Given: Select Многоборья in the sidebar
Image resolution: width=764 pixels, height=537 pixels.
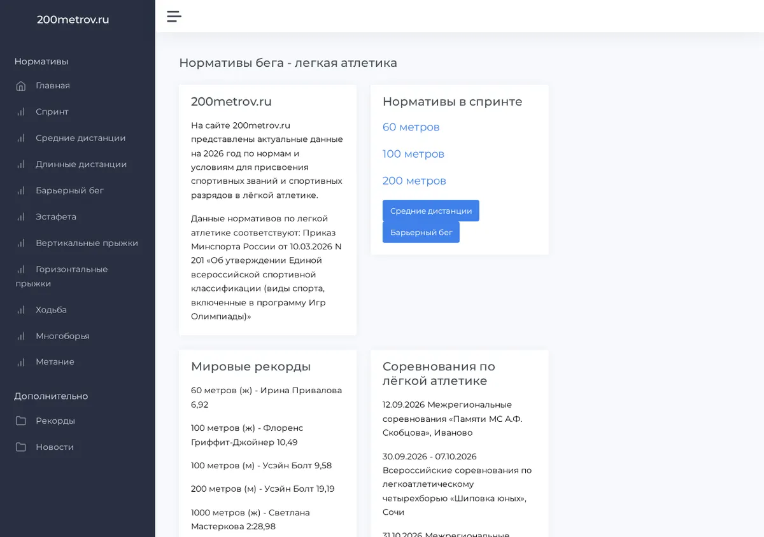Looking at the screenshot, I should [x=78, y=336].
